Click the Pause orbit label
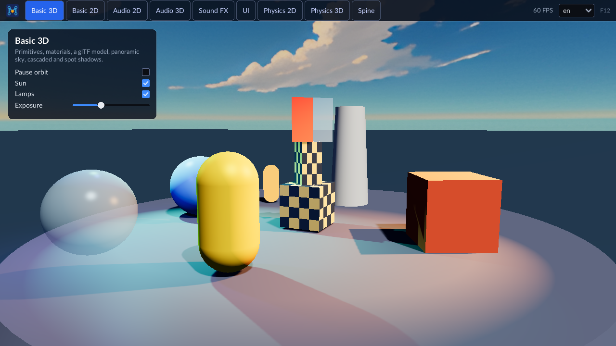 pyautogui.click(x=31, y=72)
